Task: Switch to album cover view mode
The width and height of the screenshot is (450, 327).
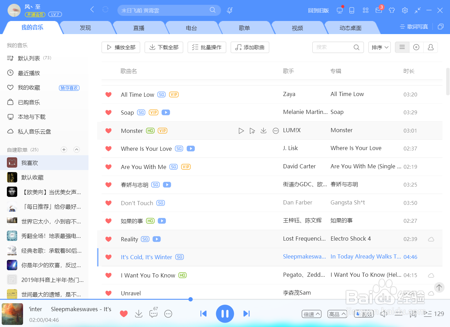Action: coord(416,47)
